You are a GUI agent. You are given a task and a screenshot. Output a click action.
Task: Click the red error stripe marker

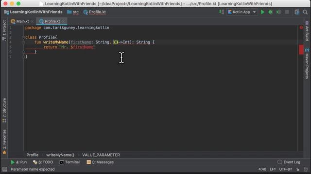click(x=301, y=49)
